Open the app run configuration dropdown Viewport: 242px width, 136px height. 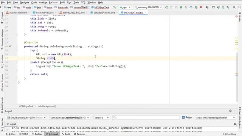pos(125,7)
